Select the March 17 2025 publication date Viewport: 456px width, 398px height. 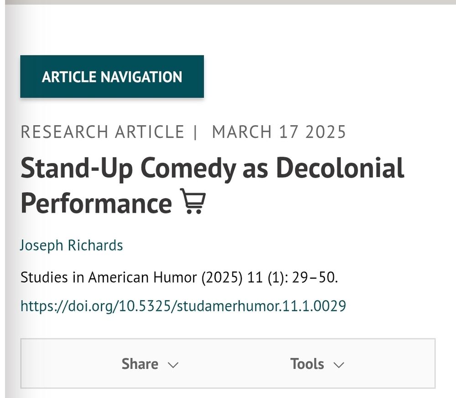coord(279,132)
